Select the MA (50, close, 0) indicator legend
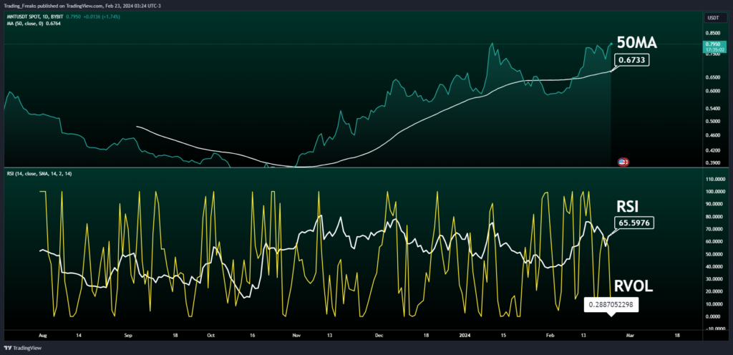The width and height of the screenshot is (733, 355). pos(25,24)
